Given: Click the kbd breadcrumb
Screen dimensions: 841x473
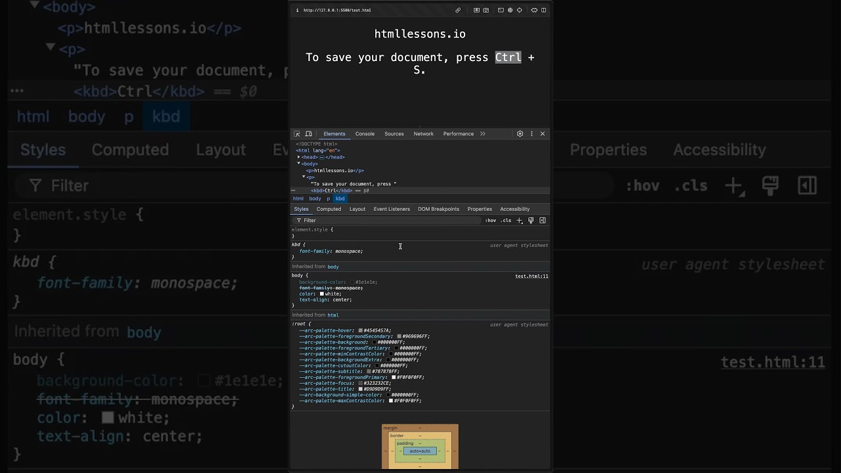Looking at the screenshot, I should tap(340, 198).
